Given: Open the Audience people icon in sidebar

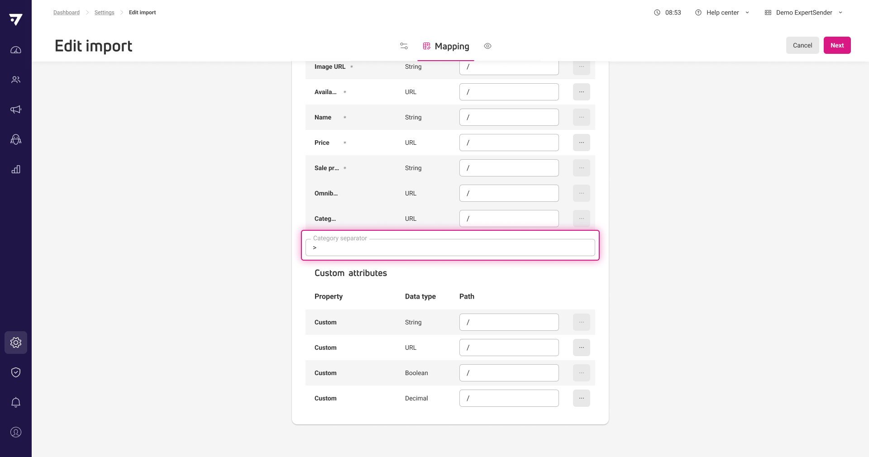Looking at the screenshot, I should click(x=16, y=80).
